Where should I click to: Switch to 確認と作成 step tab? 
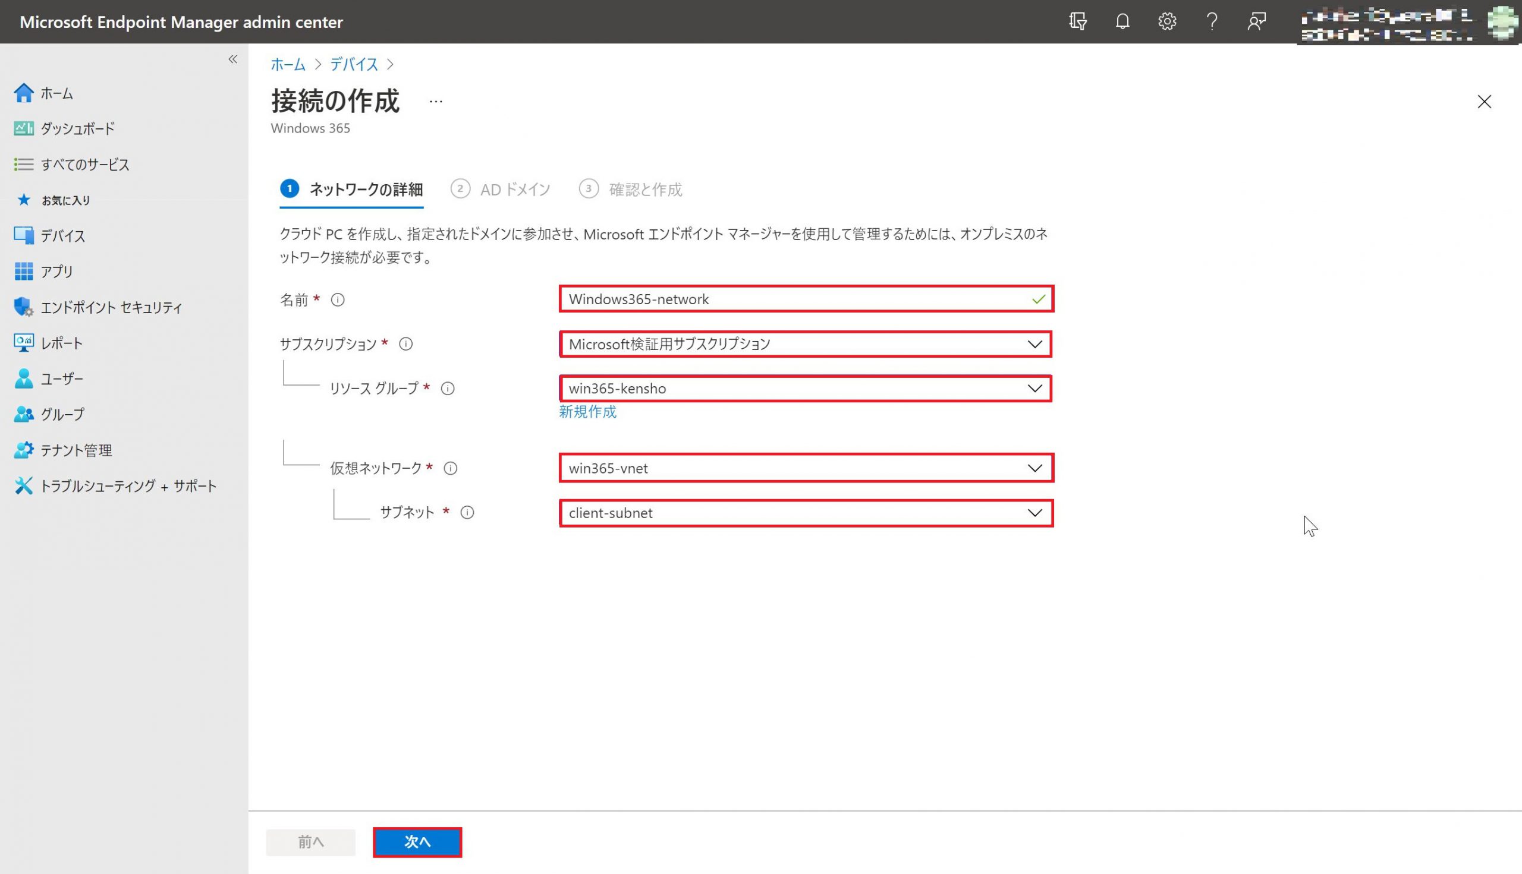coord(631,190)
